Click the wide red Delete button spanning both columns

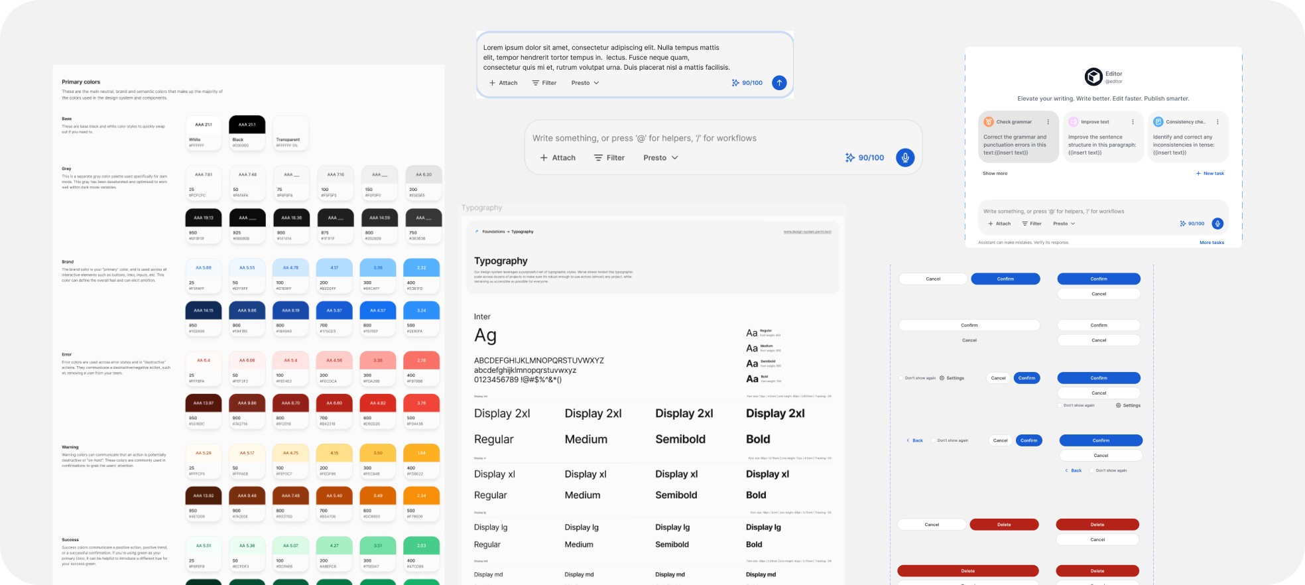968,571
